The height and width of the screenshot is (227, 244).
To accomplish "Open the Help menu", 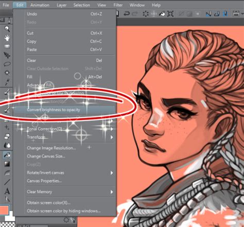I will 156,5.
